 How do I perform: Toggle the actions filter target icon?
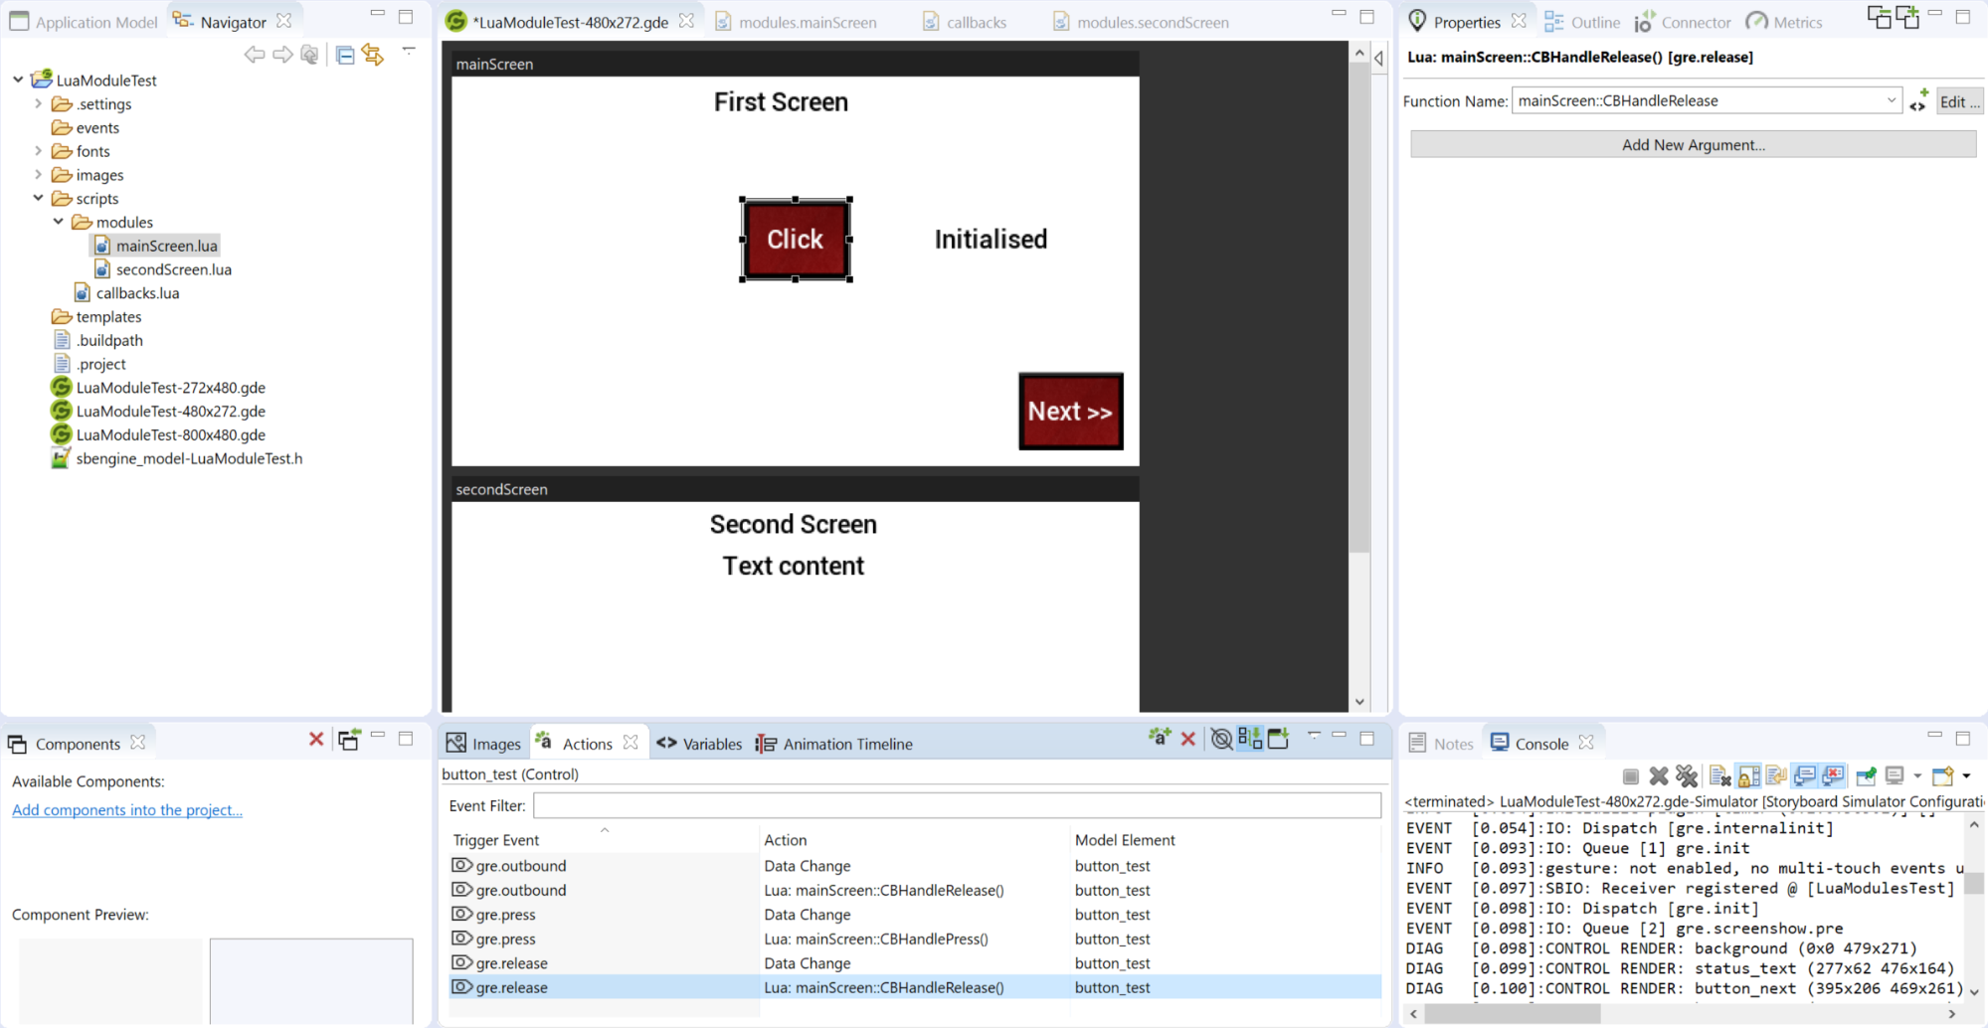(x=1221, y=739)
